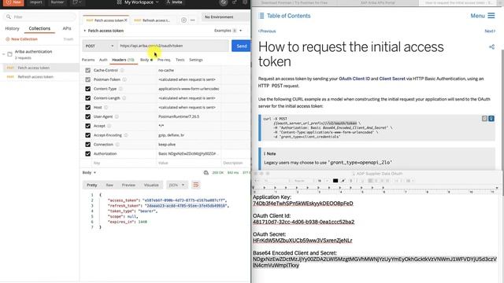Open the Examples dropdown
This screenshot has height=283, width=504.
tap(228, 31)
